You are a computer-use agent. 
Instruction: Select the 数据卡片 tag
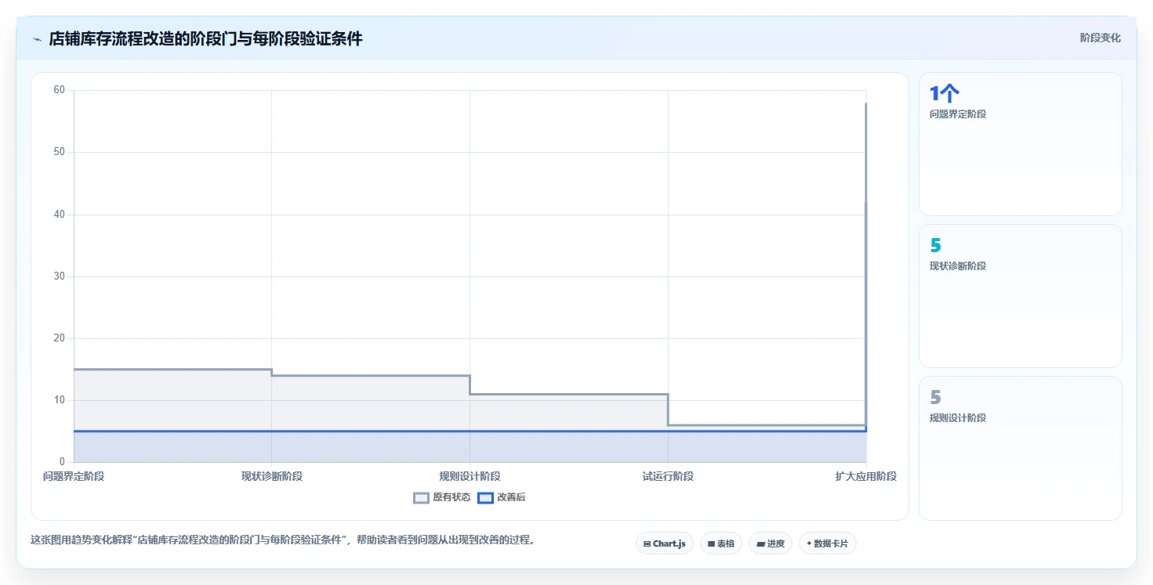coord(828,543)
